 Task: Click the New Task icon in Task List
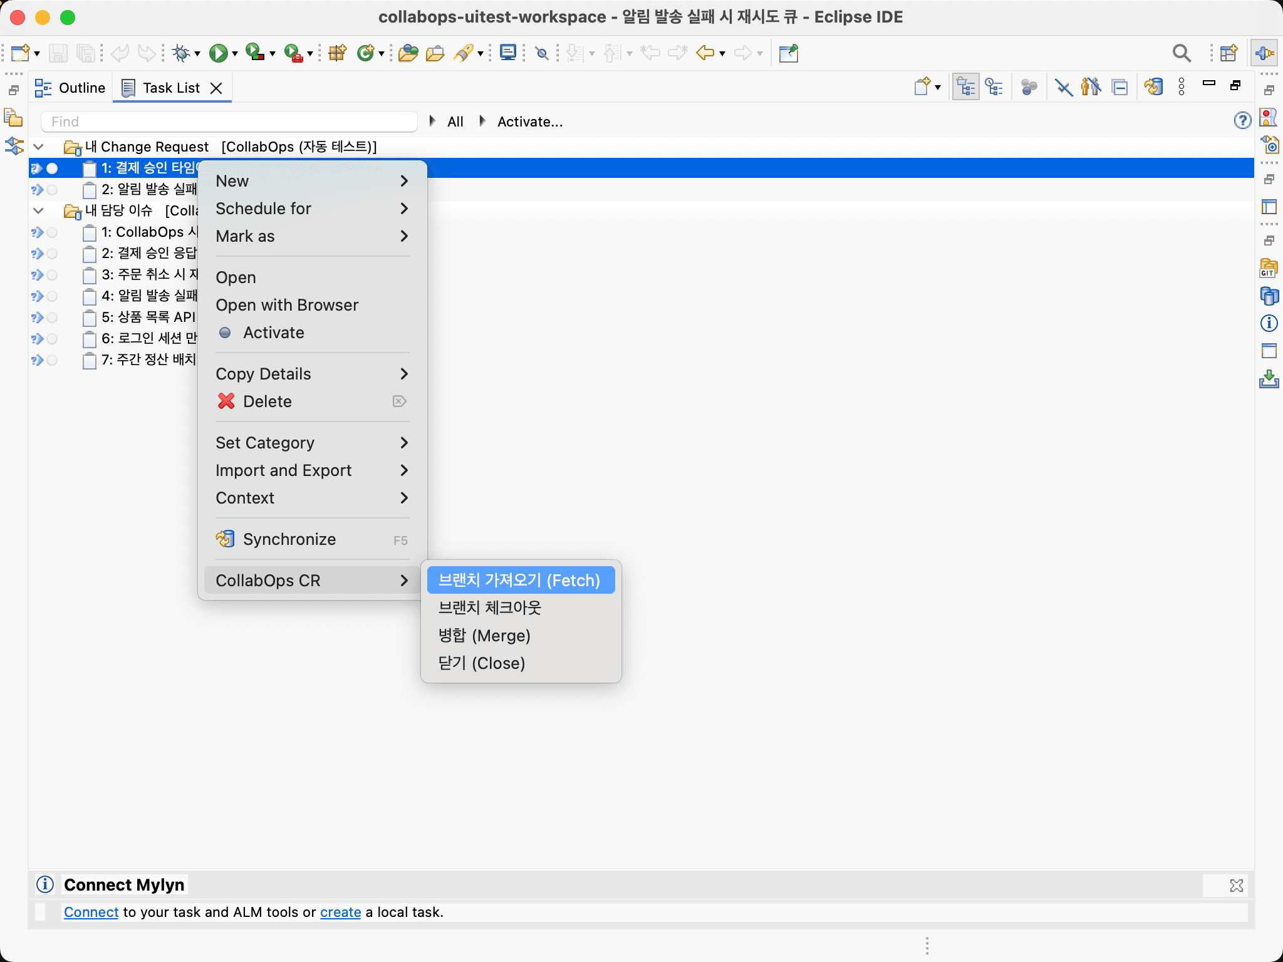point(922,87)
